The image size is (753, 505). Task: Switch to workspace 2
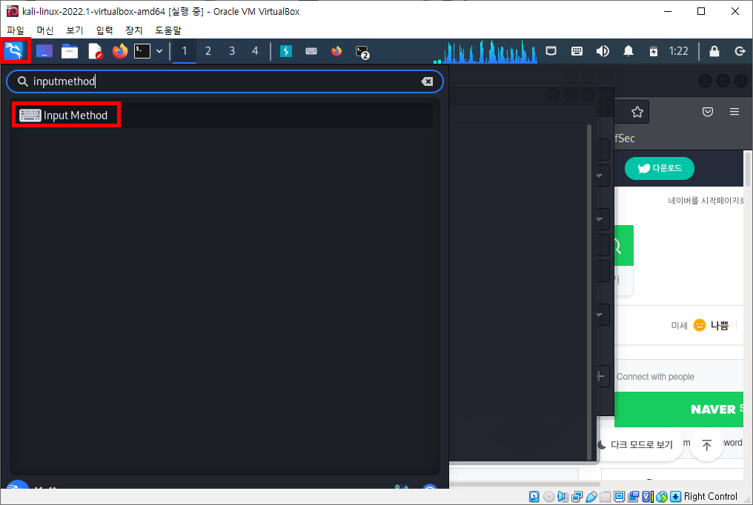[x=208, y=51]
